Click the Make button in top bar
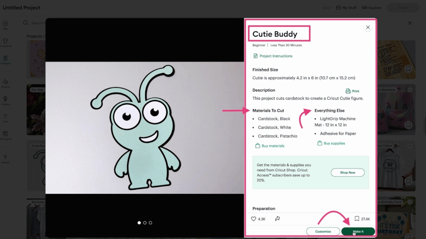 tap(403, 7)
